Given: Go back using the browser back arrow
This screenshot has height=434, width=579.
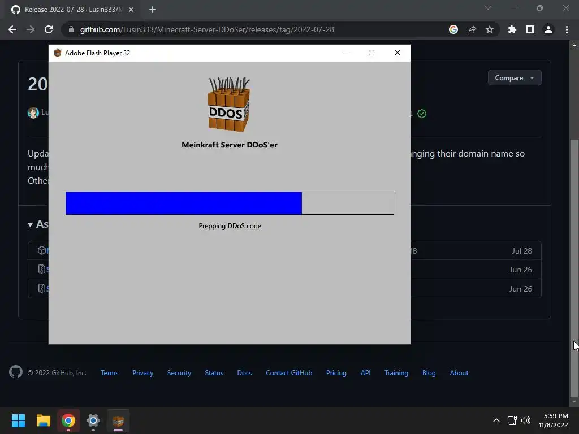Looking at the screenshot, I should tap(12, 29).
